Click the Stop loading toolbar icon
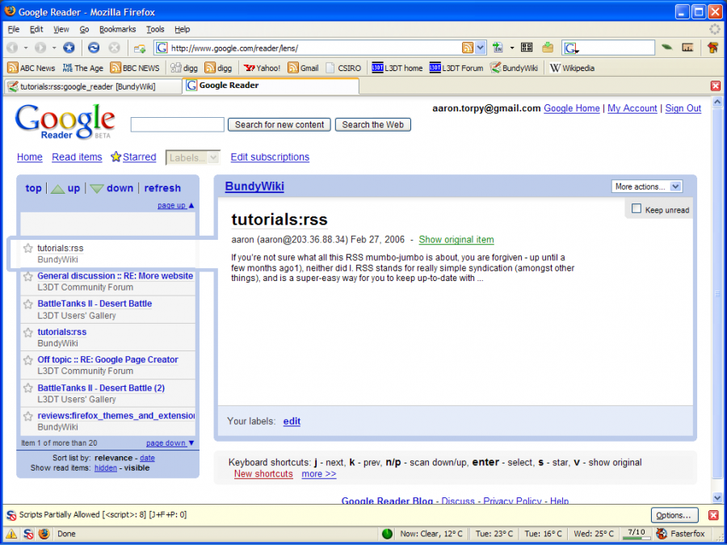Image resolution: width=727 pixels, height=545 pixels. [x=113, y=47]
